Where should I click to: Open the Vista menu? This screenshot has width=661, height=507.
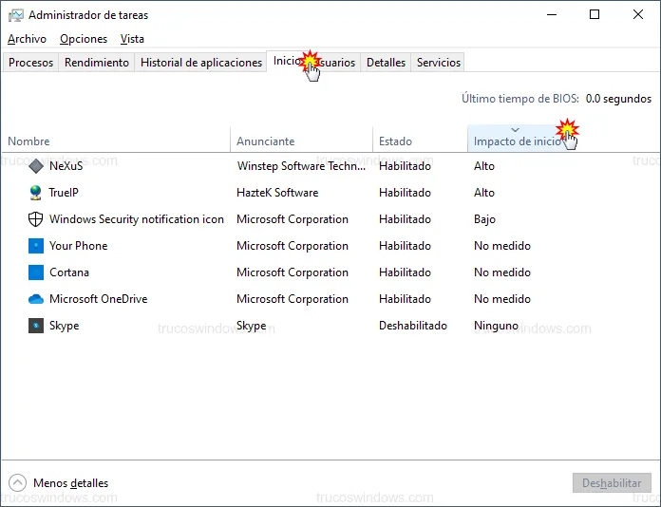(133, 39)
